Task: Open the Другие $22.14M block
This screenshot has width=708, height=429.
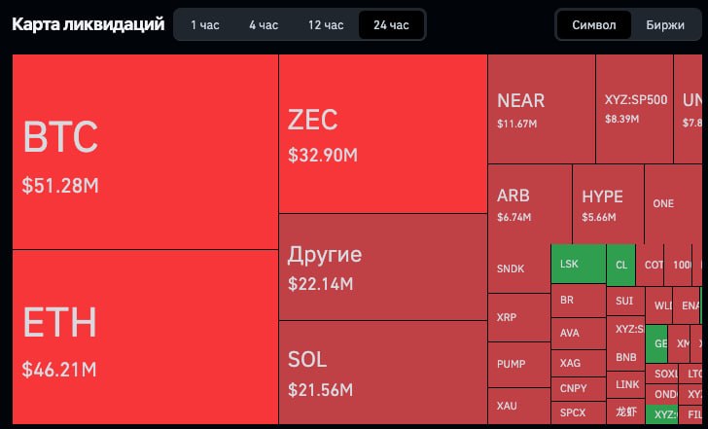Action: click(383, 268)
